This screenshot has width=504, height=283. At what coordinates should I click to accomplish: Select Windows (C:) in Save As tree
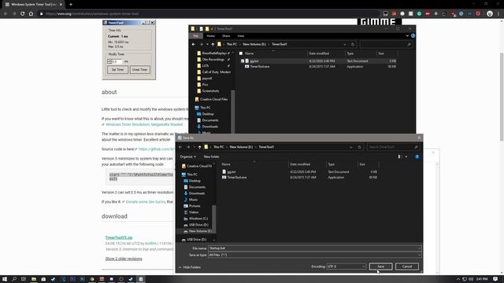pyautogui.click(x=198, y=219)
